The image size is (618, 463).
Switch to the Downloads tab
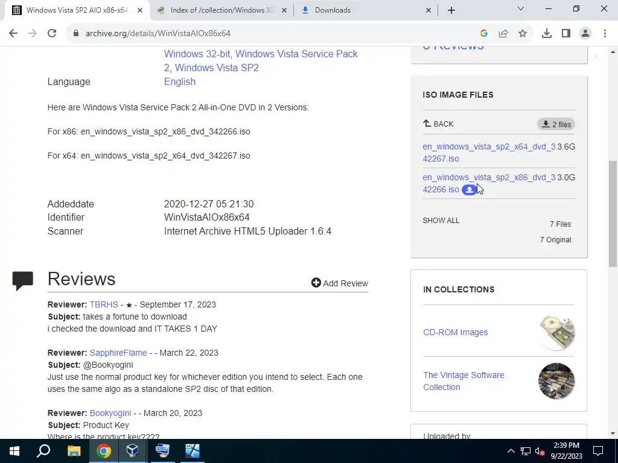click(x=366, y=10)
